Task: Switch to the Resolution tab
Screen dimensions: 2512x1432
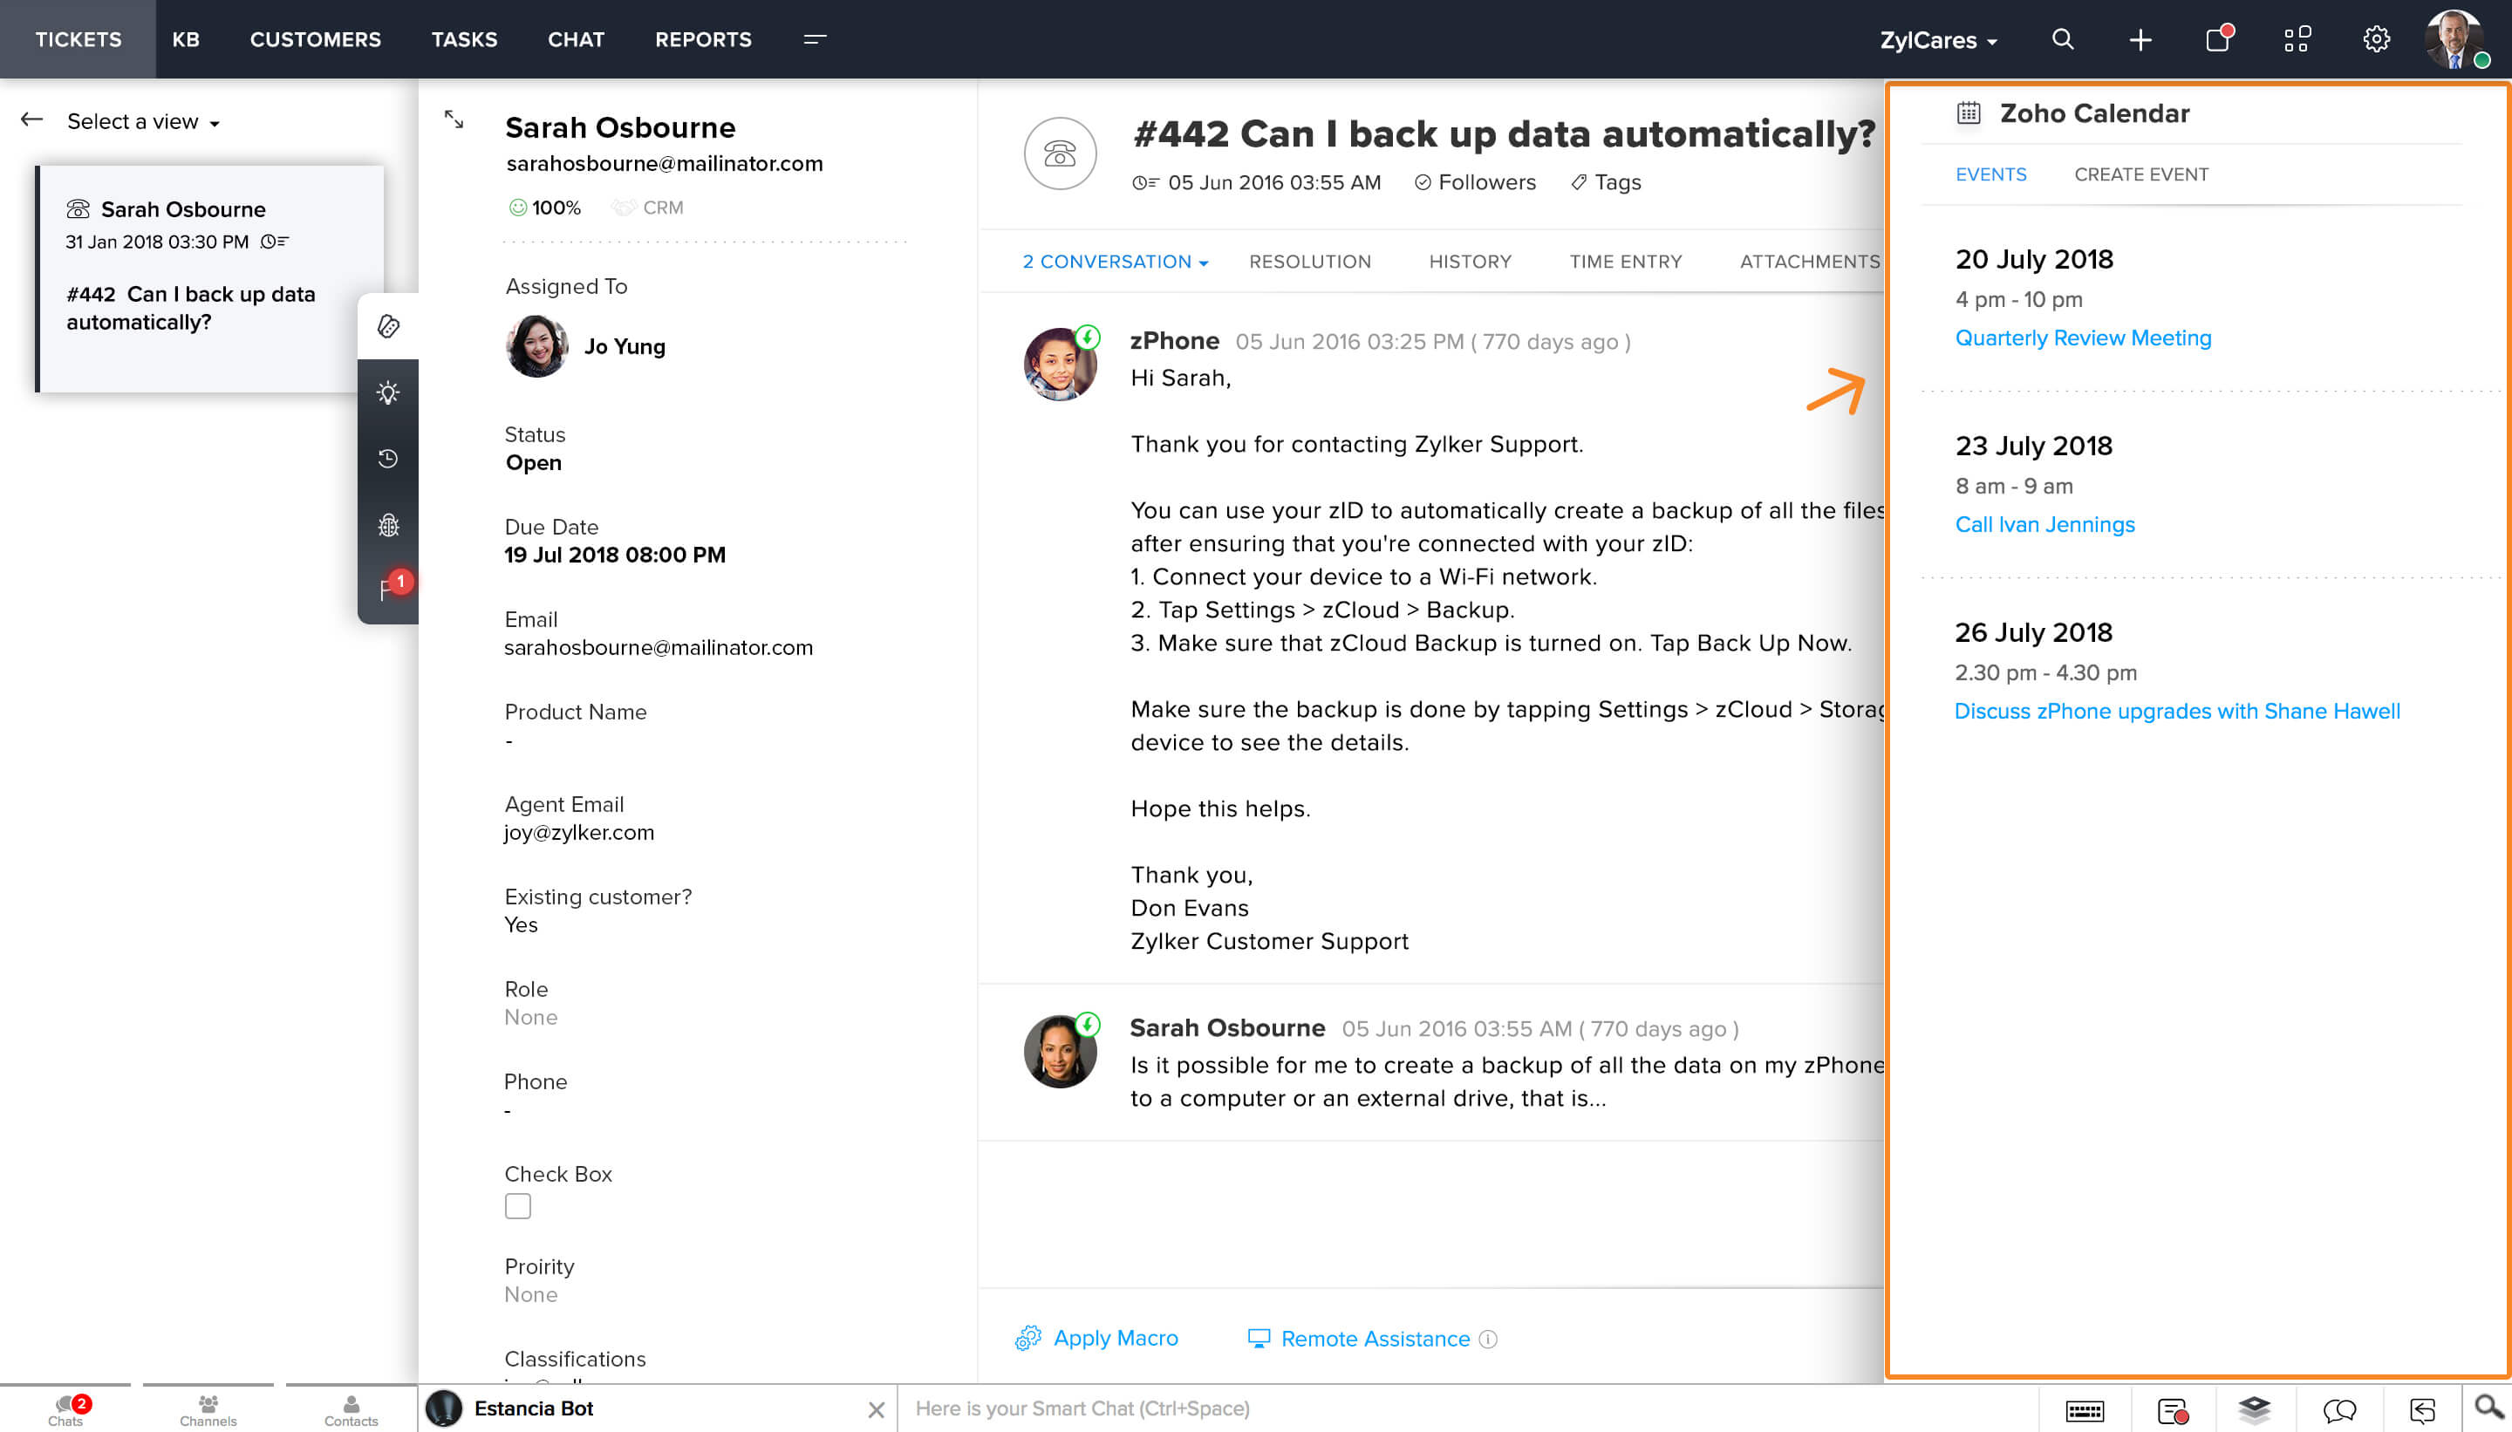Action: pyautogui.click(x=1309, y=262)
